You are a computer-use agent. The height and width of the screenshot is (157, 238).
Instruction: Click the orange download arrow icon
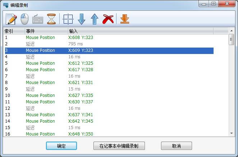point(124,19)
